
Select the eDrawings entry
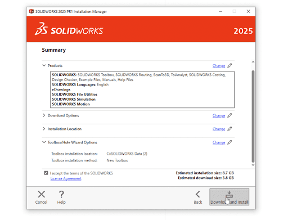61,89
